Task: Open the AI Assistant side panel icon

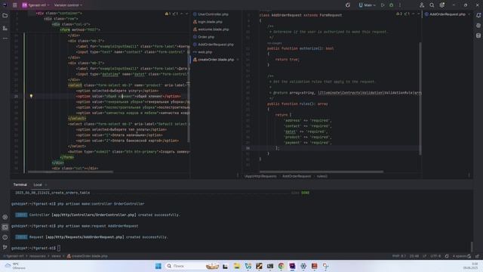Action: [478, 26]
